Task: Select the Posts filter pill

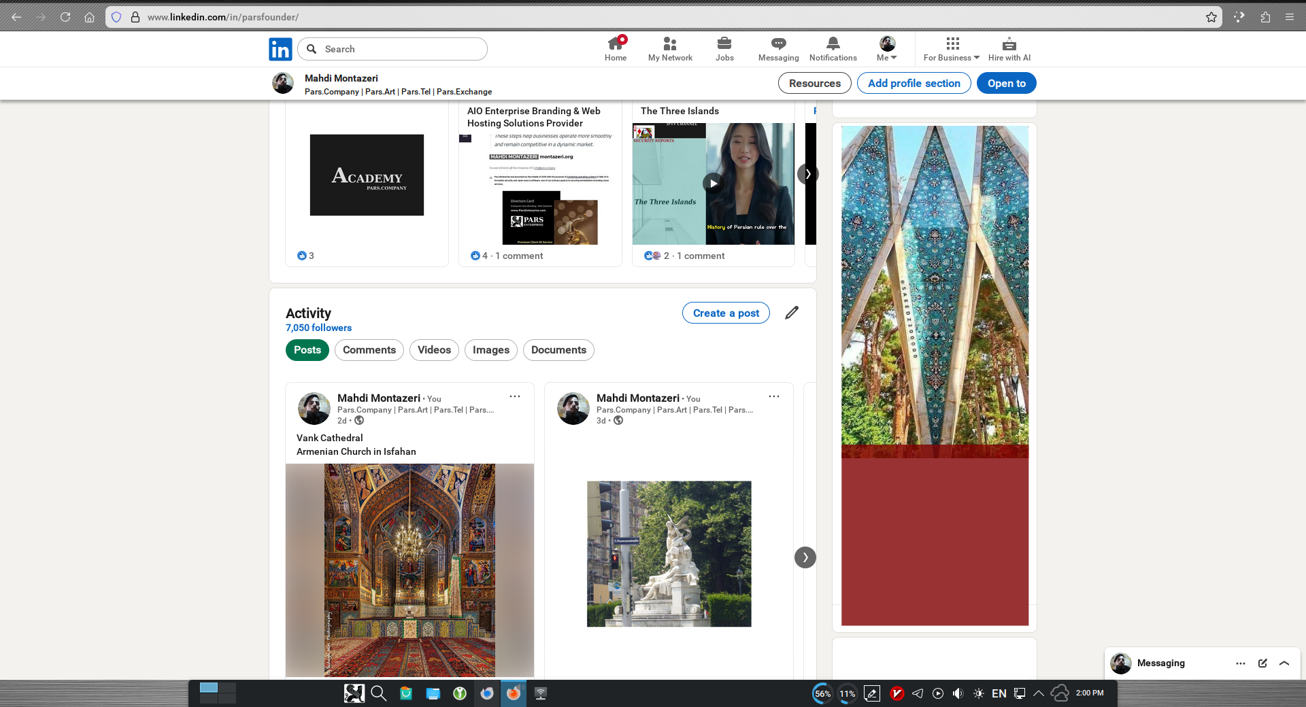Action: [x=307, y=350]
